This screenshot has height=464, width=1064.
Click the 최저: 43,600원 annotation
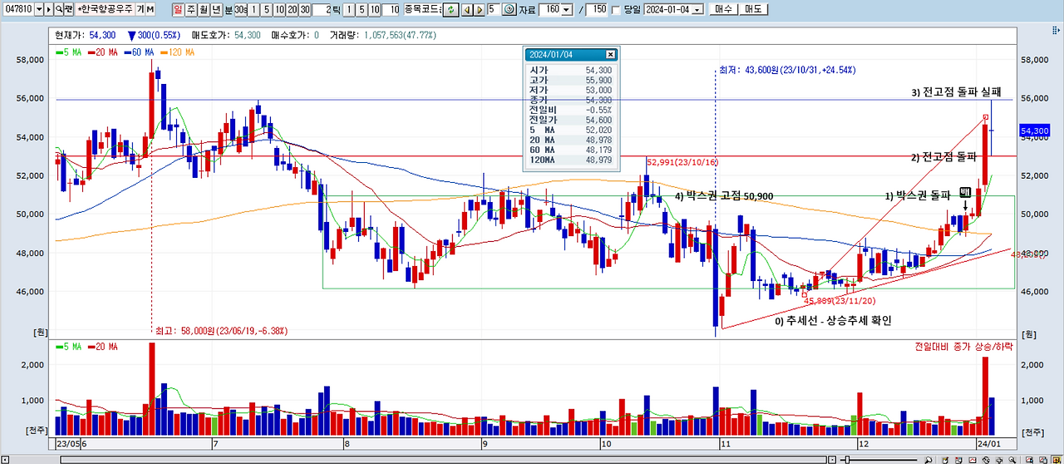coord(787,71)
